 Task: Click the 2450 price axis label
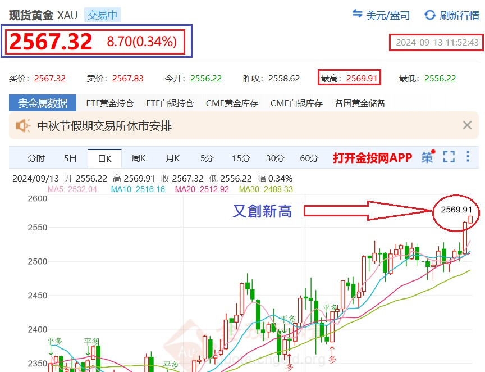(x=38, y=296)
